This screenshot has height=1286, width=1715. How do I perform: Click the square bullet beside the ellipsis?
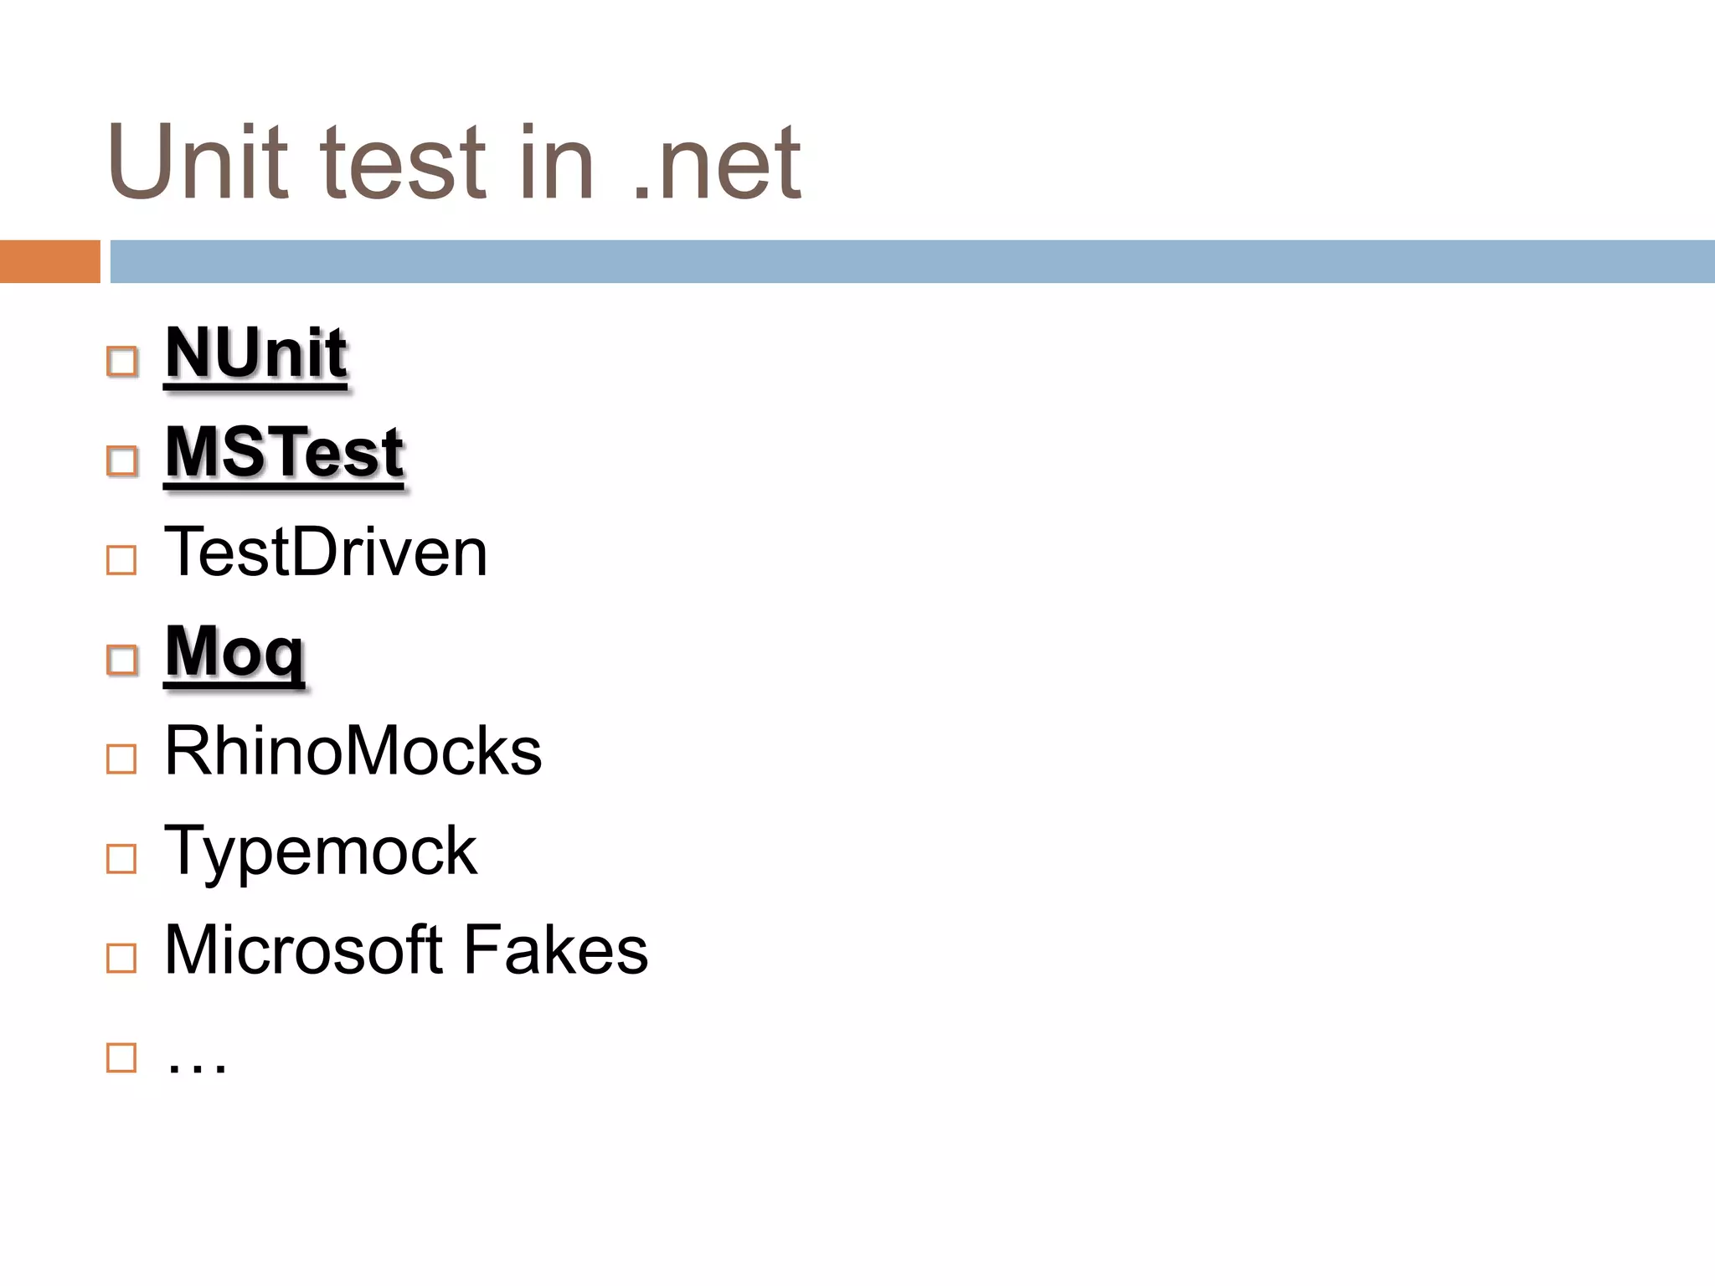[x=122, y=1057]
